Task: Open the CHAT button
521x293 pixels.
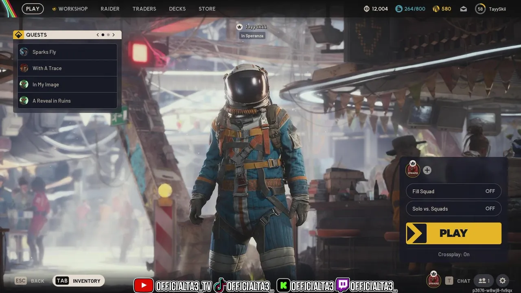Action: click(464, 281)
